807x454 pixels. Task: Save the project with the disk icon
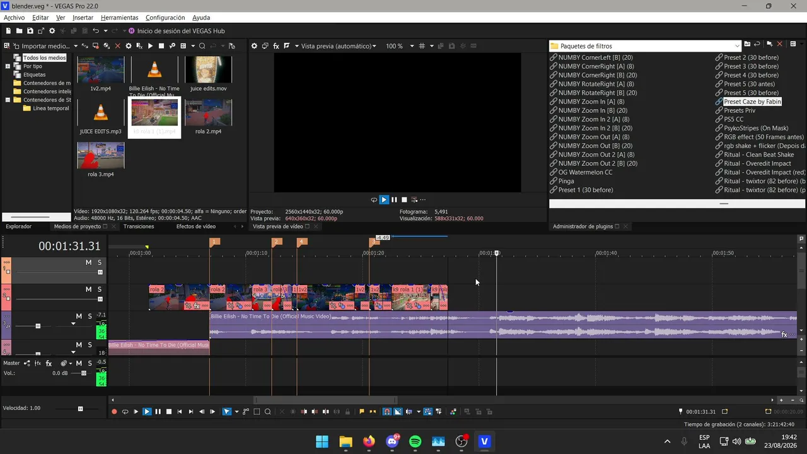point(30,31)
